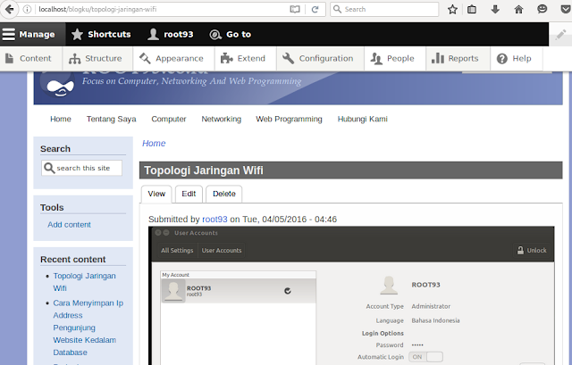Open the Structure admin menu

(96, 58)
